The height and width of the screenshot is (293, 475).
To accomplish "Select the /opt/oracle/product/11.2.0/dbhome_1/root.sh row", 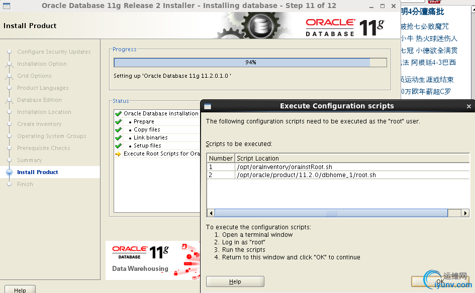I will click(338, 175).
